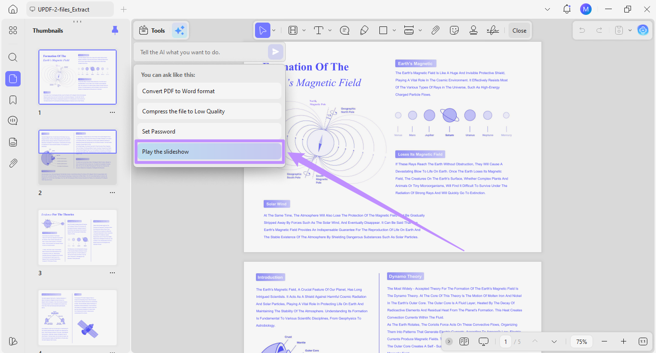This screenshot has width=656, height=353.
Task: Choose the "Set Password" suggestion
Action: point(209,132)
